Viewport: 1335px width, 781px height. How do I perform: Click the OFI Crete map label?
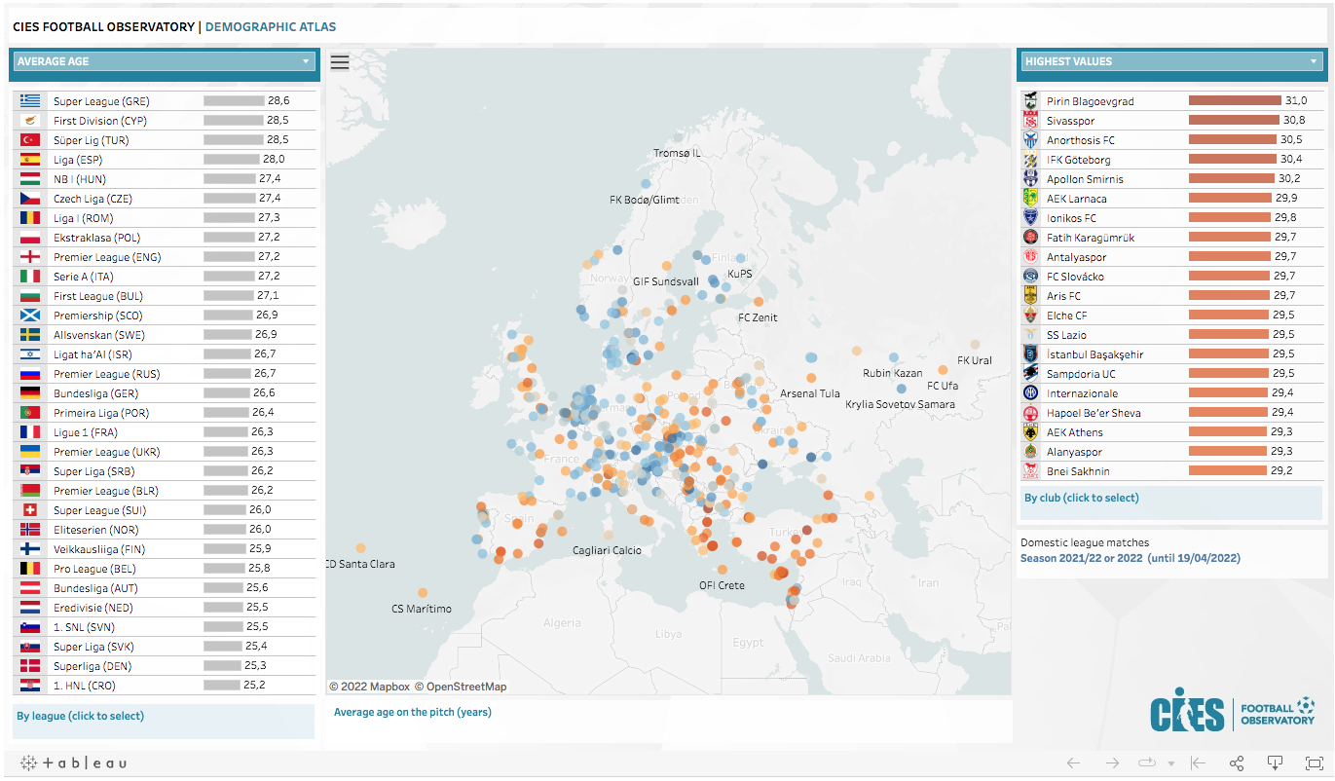722,585
